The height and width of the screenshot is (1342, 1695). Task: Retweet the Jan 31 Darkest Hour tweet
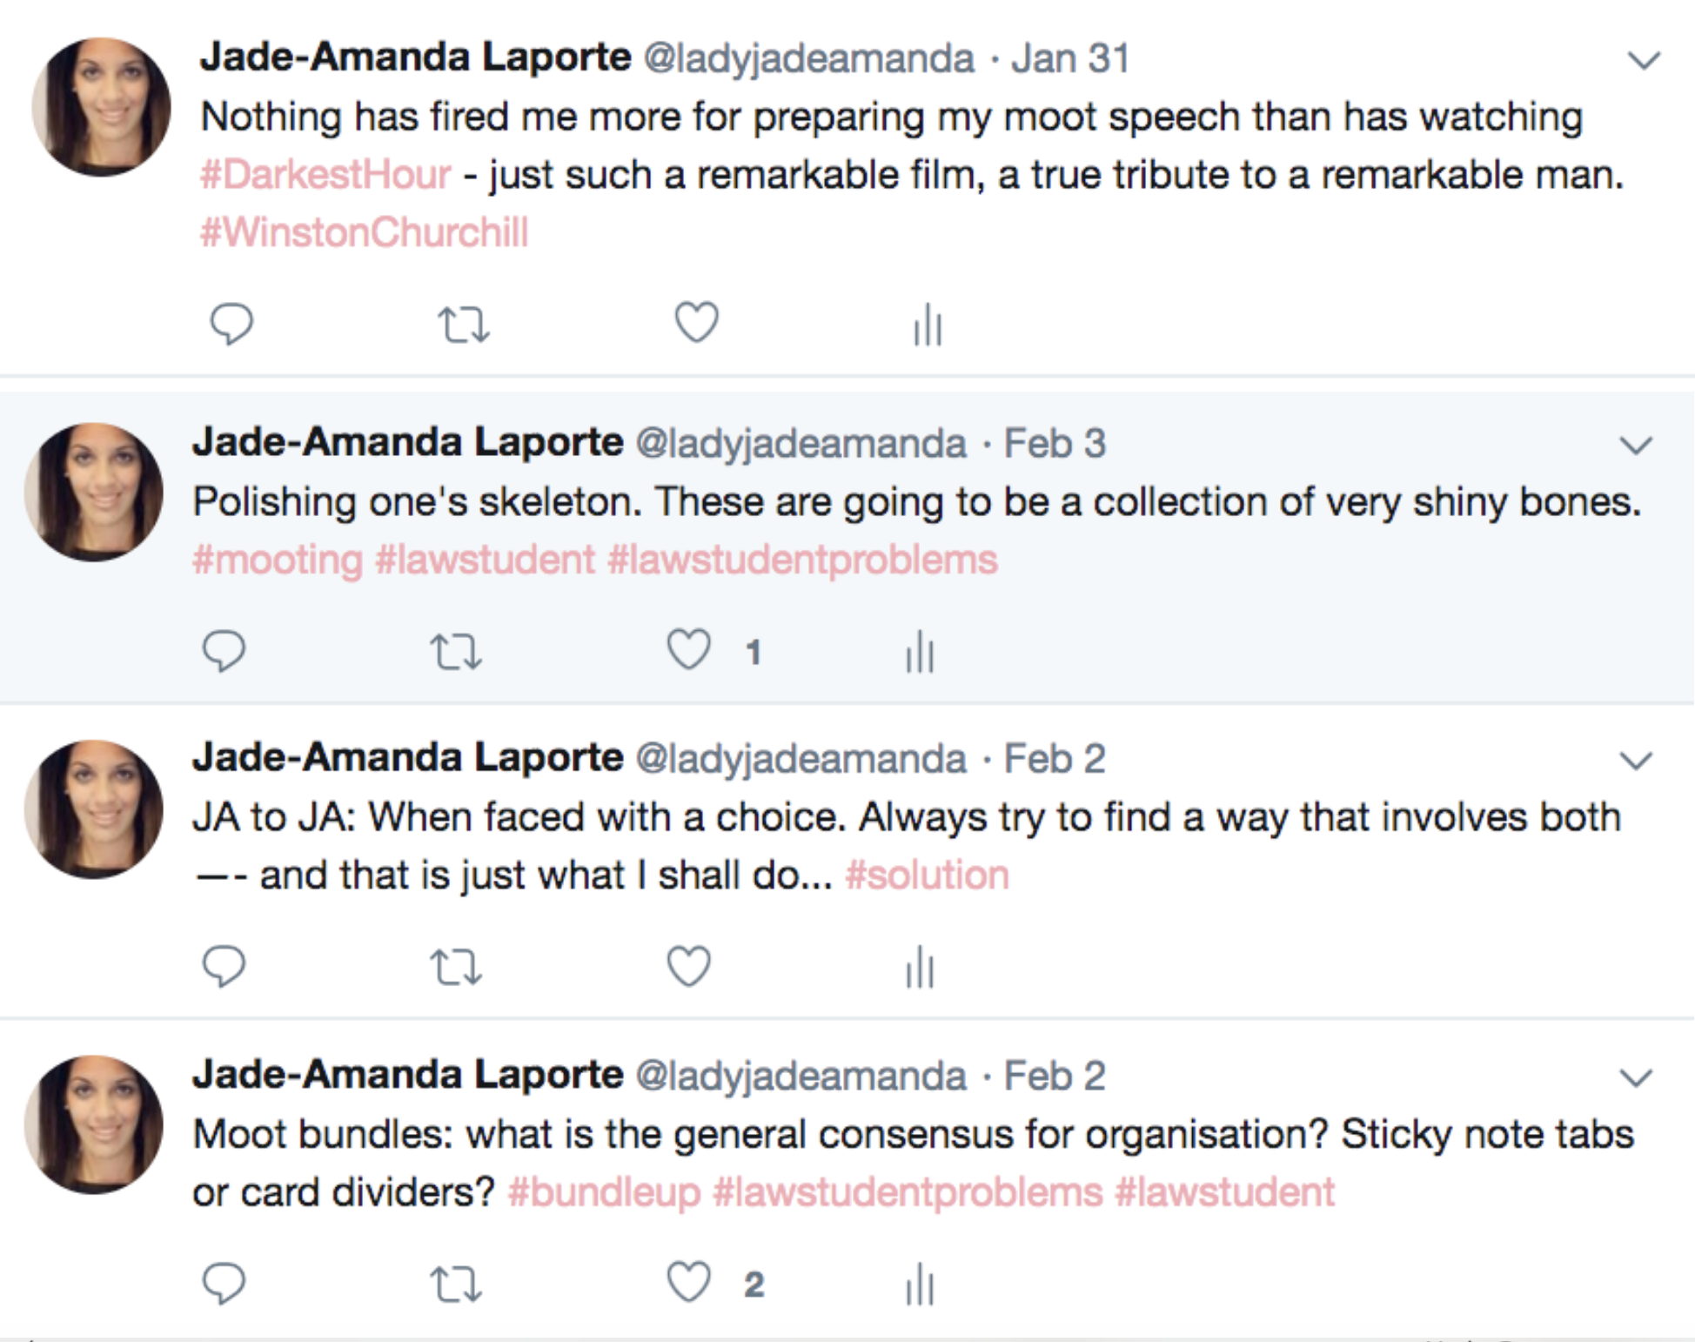pyautogui.click(x=463, y=324)
